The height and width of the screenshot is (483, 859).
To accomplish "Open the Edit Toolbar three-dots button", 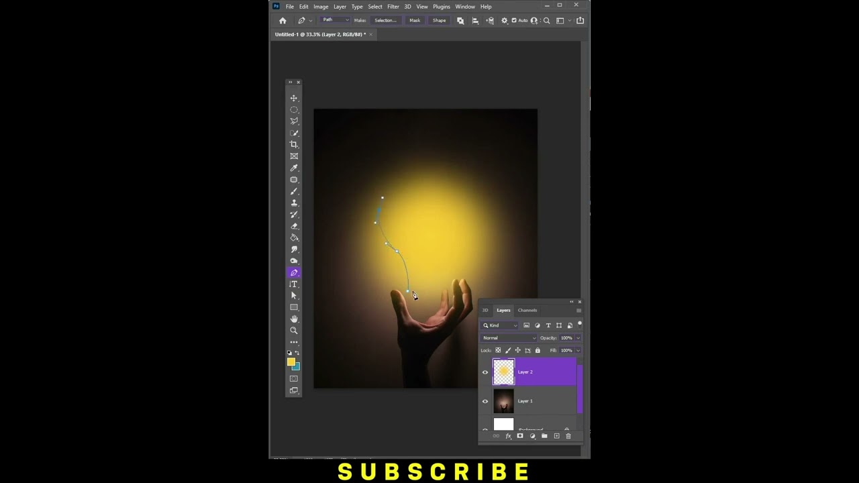I will click(293, 342).
